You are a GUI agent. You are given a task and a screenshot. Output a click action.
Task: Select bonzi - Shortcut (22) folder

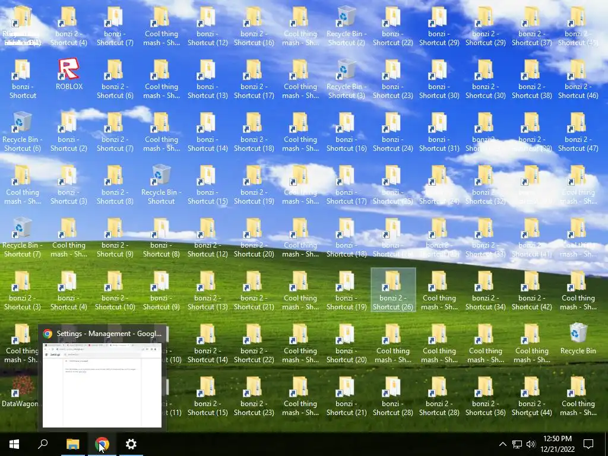tap(393, 26)
